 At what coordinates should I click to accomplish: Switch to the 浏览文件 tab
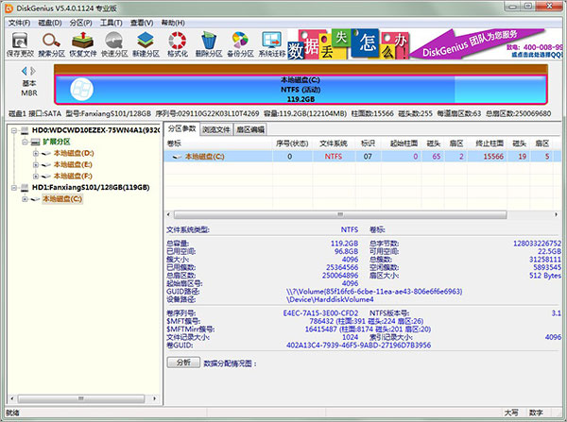tap(217, 128)
